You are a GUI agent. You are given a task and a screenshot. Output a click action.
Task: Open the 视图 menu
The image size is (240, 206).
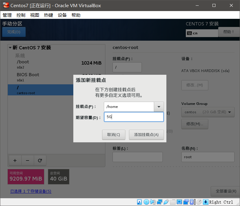34,15
